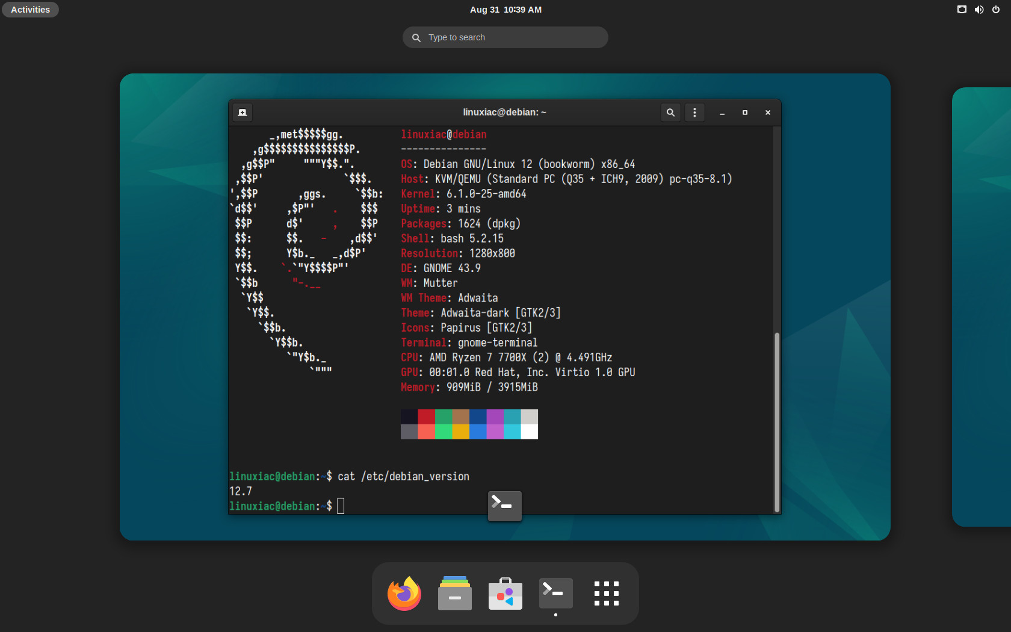Click the Kernel 6.1.0-25-amd64 line
This screenshot has width=1011, height=632.
click(464, 194)
